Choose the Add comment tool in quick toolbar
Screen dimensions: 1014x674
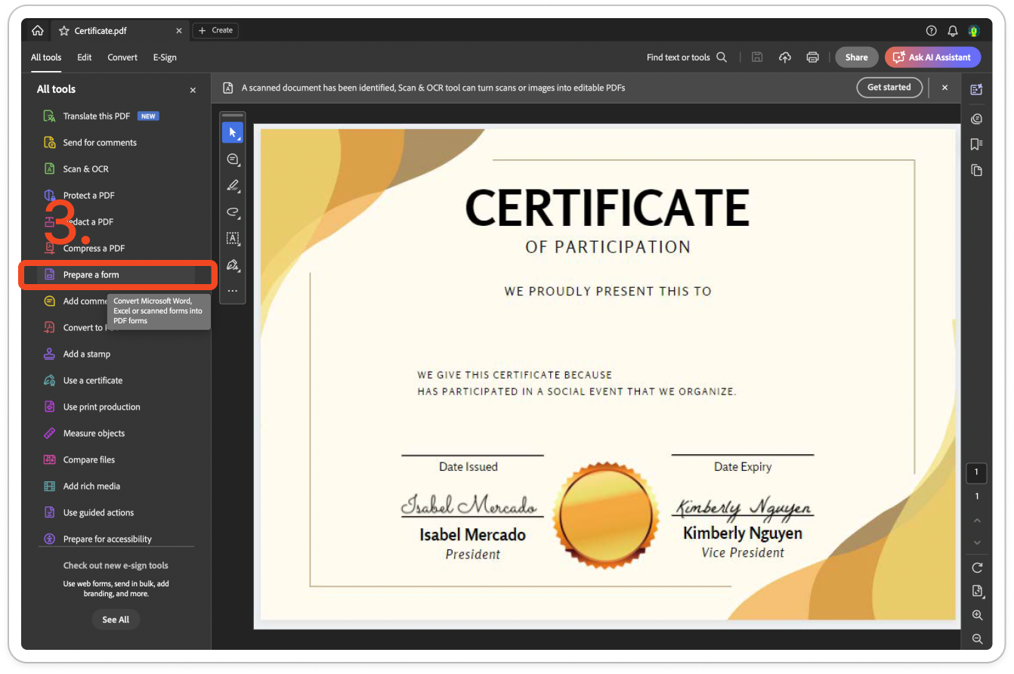pos(232,159)
